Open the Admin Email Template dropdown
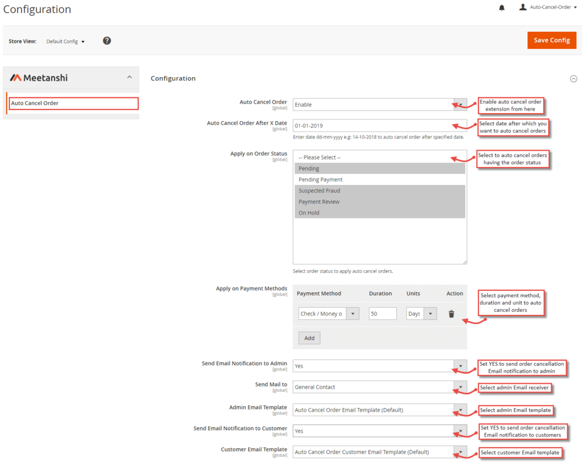The width and height of the screenshot is (583, 462). click(379, 410)
